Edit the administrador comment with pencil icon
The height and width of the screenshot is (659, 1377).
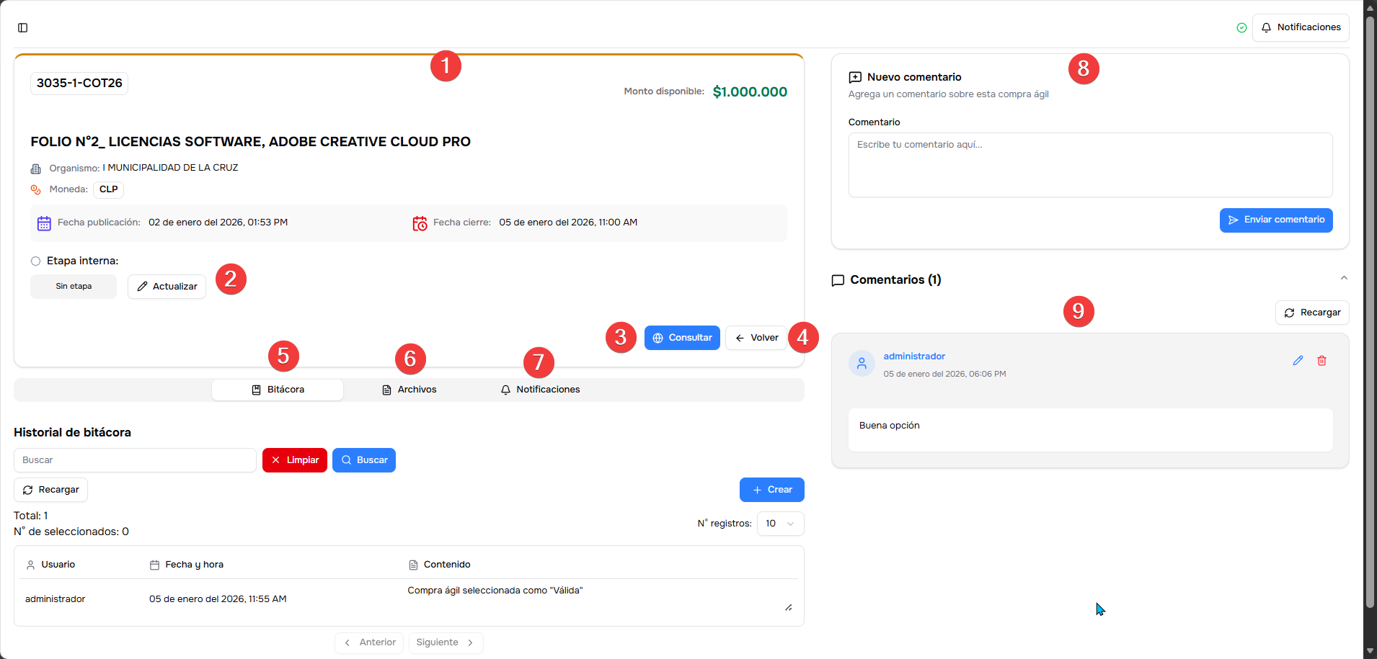[x=1298, y=361]
